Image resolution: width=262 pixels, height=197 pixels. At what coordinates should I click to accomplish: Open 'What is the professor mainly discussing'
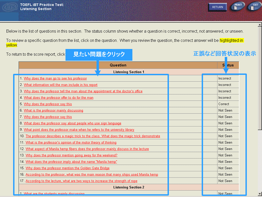[53, 110]
